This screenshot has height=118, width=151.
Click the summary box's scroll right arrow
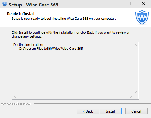coord(131,96)
